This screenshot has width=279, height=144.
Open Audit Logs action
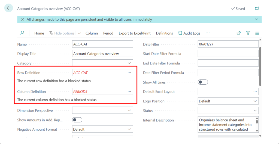tap(189, 33)
